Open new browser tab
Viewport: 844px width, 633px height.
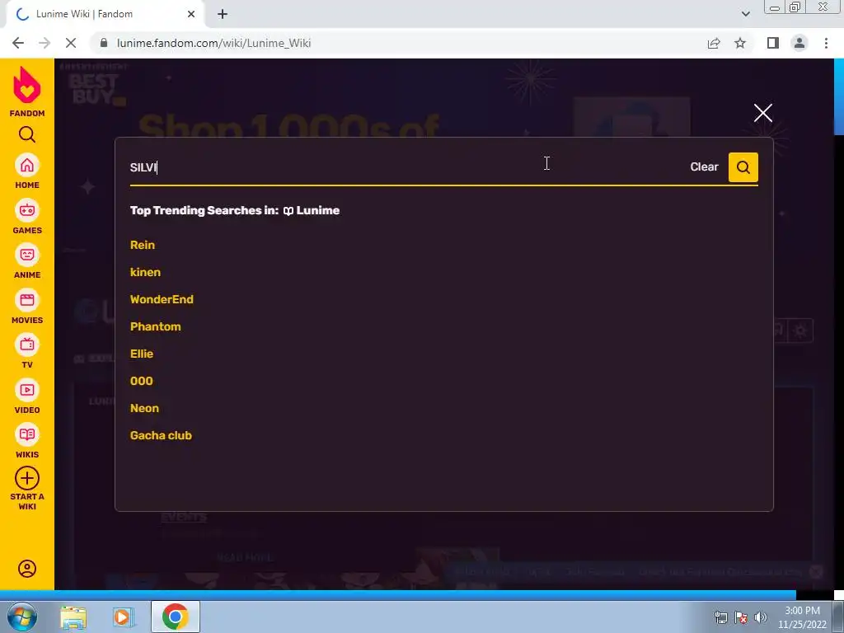pos(223,15)
